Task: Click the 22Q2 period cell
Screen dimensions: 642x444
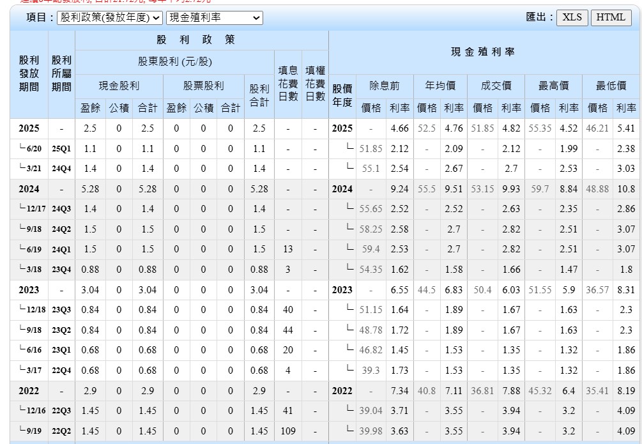Action: [x=61, y=431]
